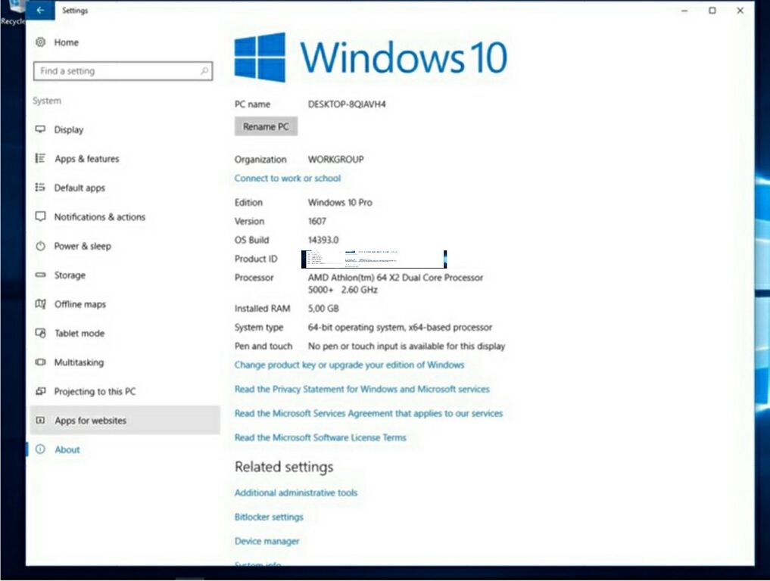Click the Offline maps map icon
The image size is (770, 581).
pos(40,304)
